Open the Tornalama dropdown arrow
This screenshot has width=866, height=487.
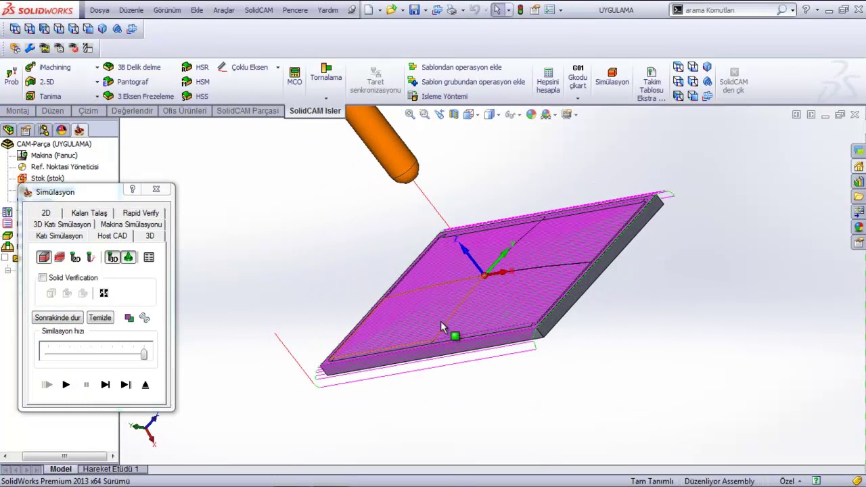tap(326, 98)
